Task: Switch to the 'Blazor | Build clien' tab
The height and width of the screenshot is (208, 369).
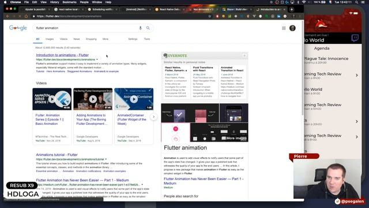Action: pos(237,9)
